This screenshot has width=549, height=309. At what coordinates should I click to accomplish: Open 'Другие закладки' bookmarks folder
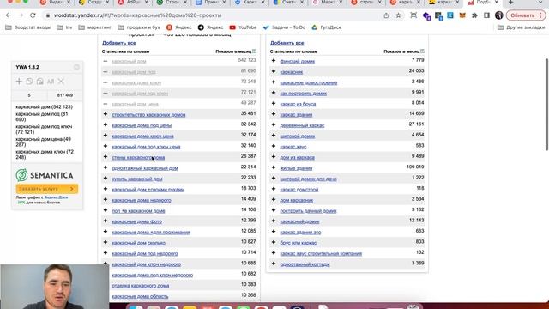pyautogui.click(x=521, y=27)
